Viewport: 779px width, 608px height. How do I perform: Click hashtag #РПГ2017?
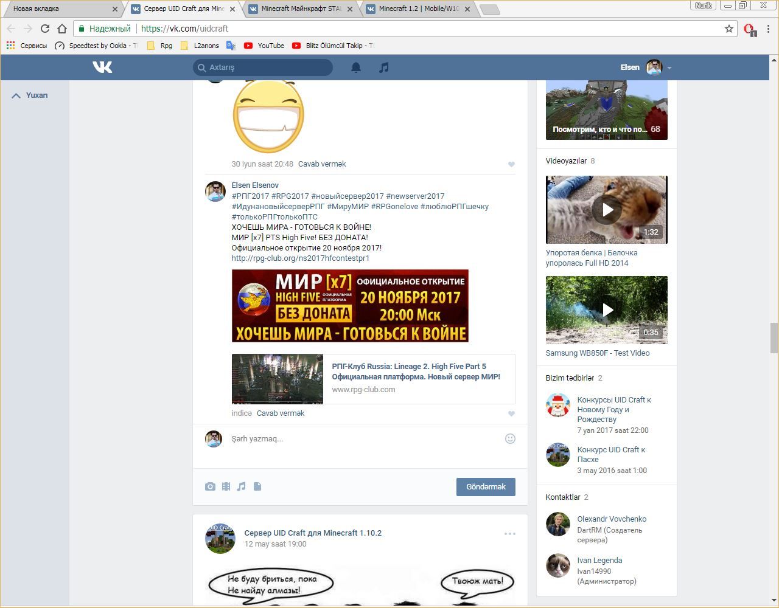250,196
